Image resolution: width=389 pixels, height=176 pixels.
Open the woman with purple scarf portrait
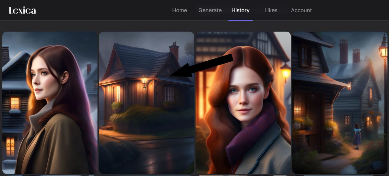click(243, 103)
